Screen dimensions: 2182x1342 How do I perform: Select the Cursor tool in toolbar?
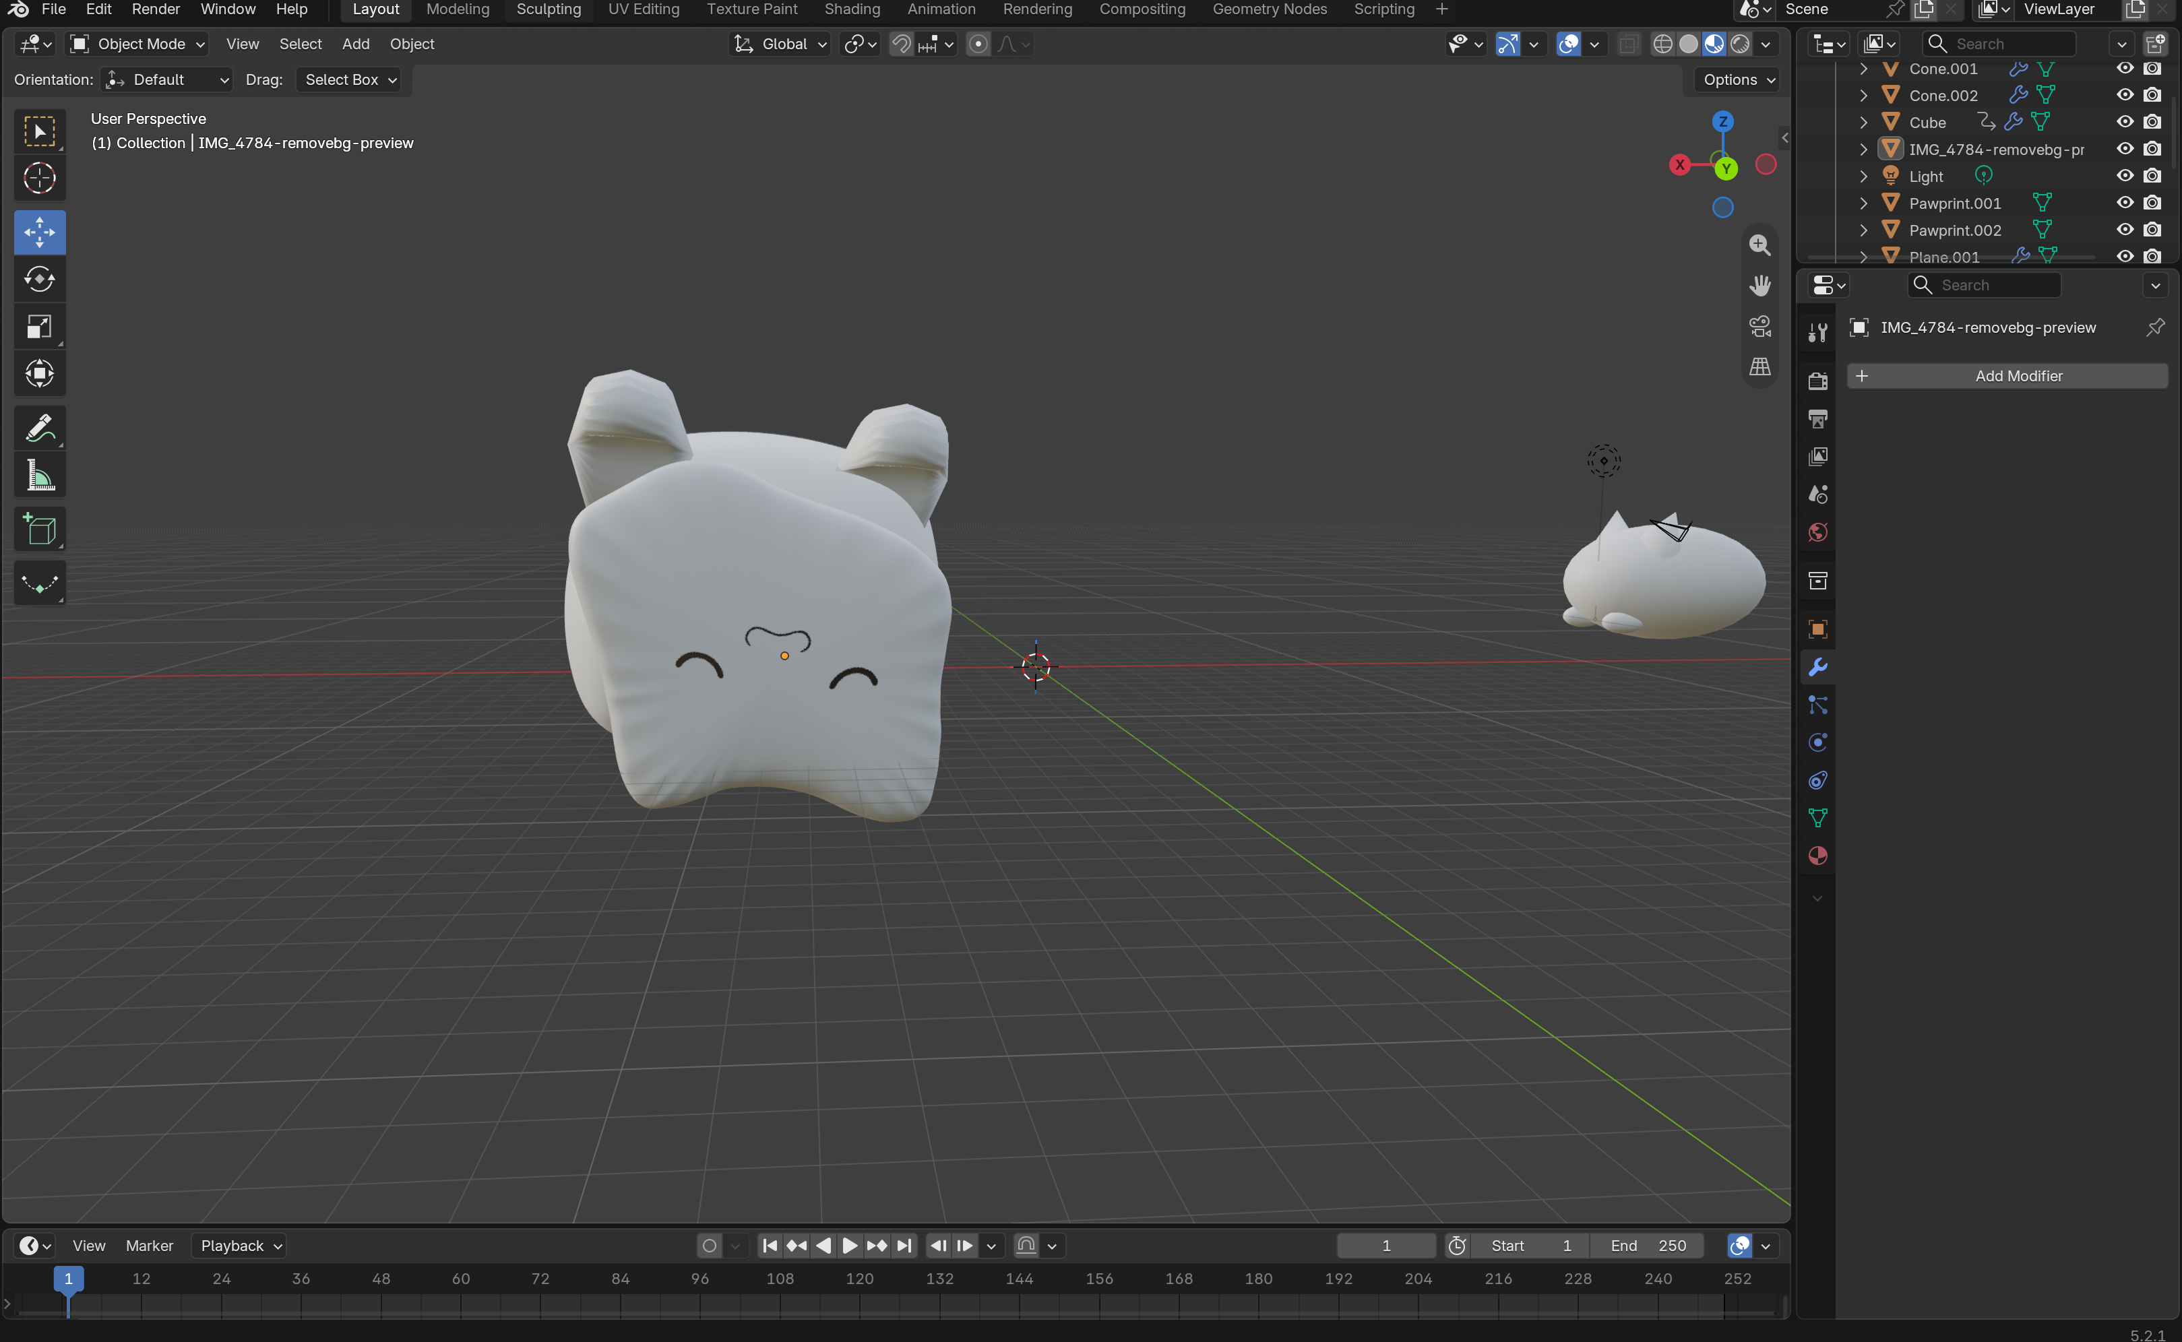coord(39,179)
